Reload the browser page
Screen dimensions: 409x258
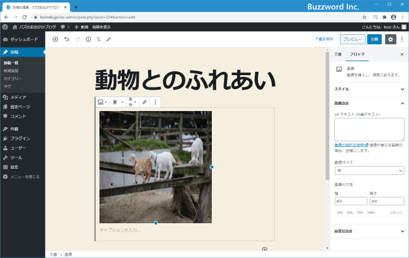[24, 17]
